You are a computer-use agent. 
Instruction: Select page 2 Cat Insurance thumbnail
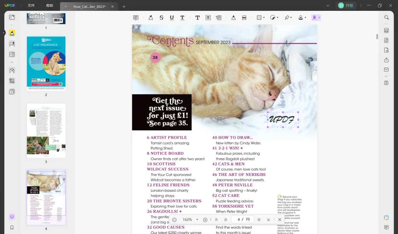point(46,64)
